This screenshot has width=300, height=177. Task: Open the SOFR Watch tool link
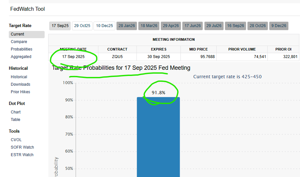click(x=22, y=147)
